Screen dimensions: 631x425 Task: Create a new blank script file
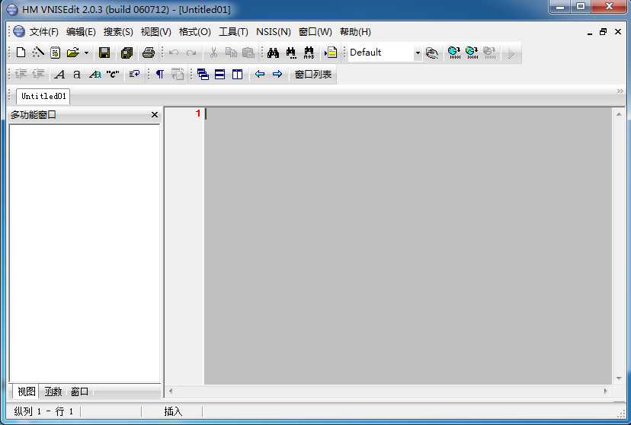[21, 53]
